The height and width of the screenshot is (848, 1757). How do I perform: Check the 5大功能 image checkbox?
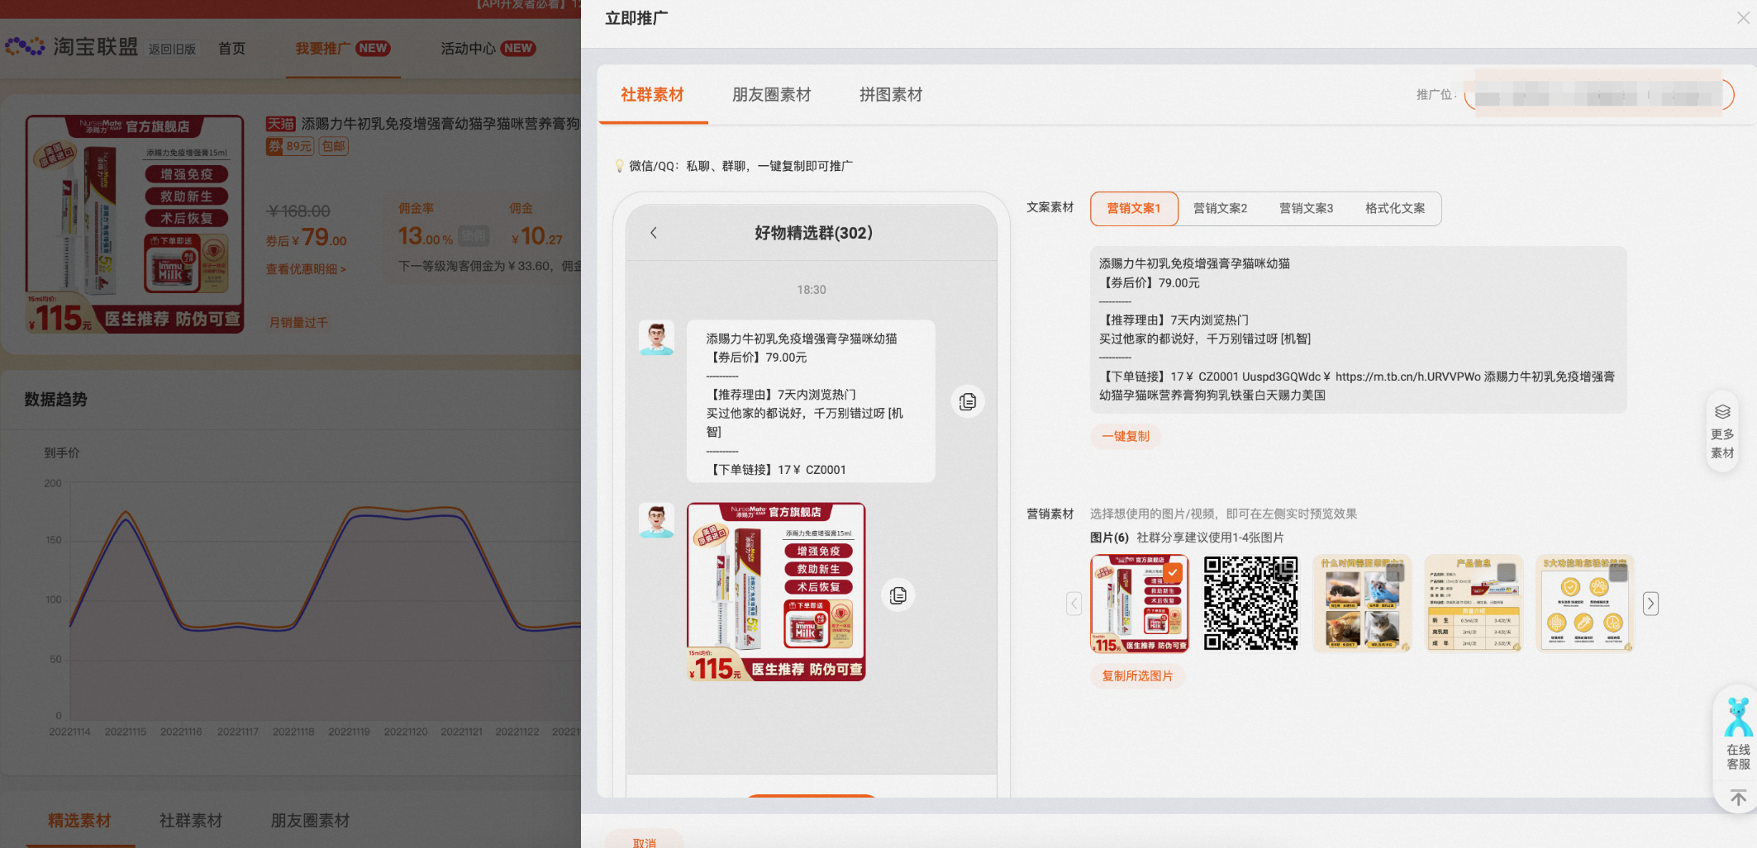tap(1618, 571)
